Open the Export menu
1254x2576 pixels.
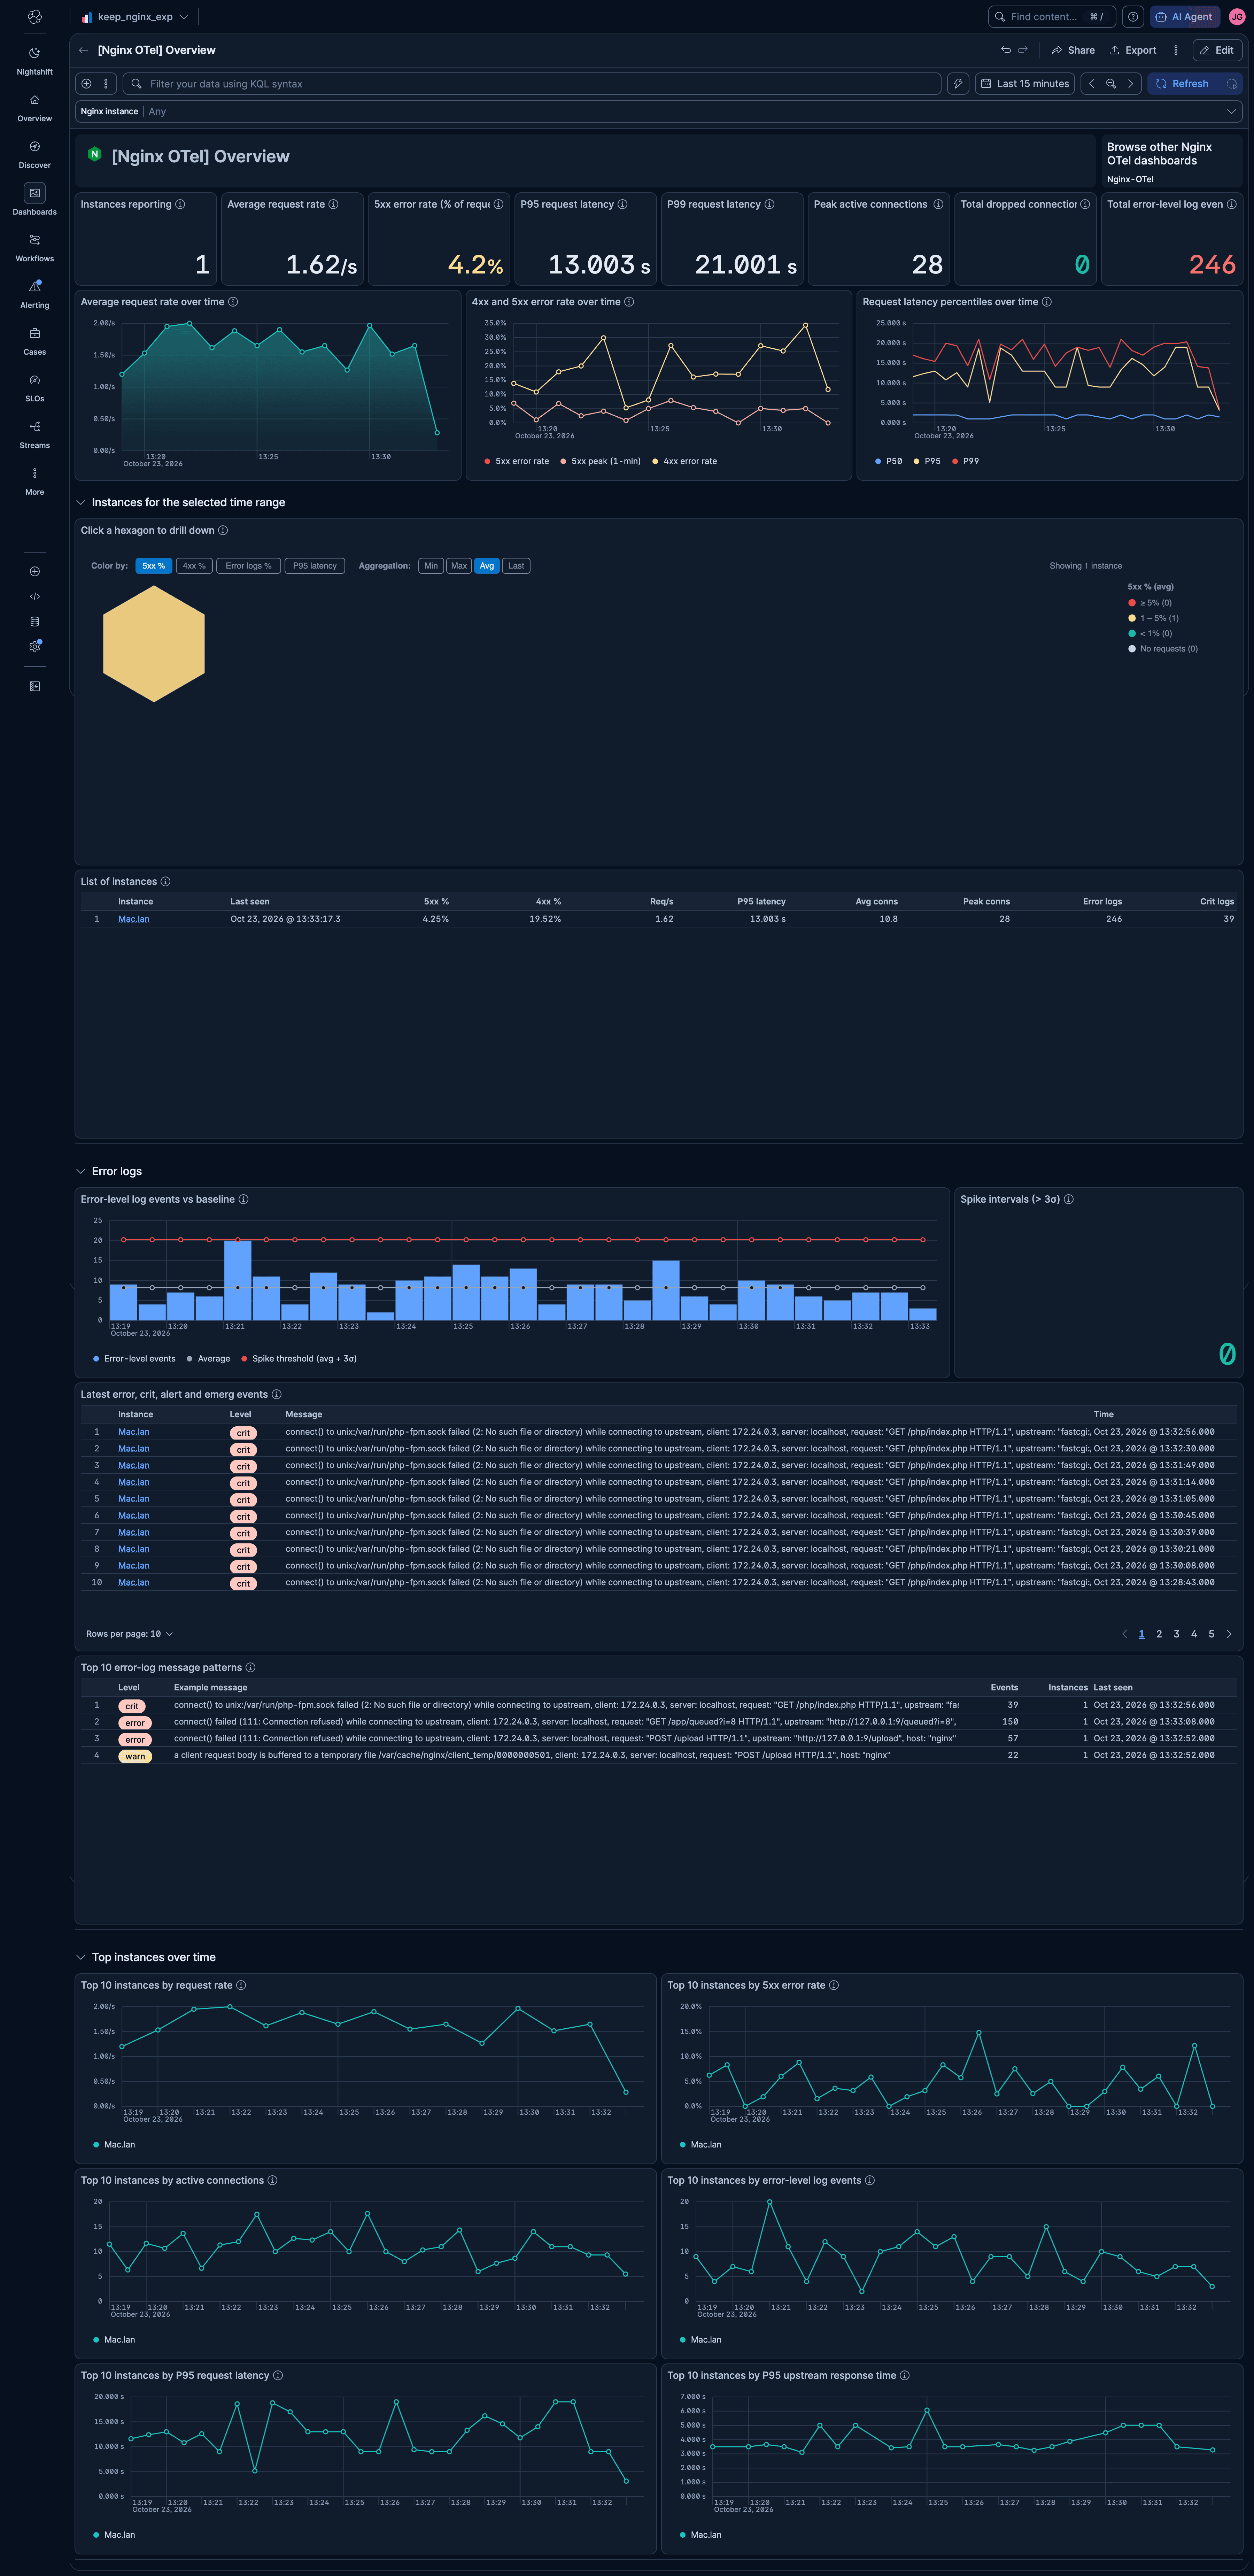[1133, 50]
